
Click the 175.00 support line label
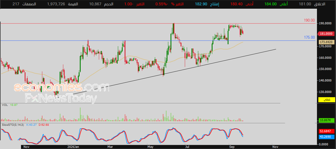tap(309, 37)
